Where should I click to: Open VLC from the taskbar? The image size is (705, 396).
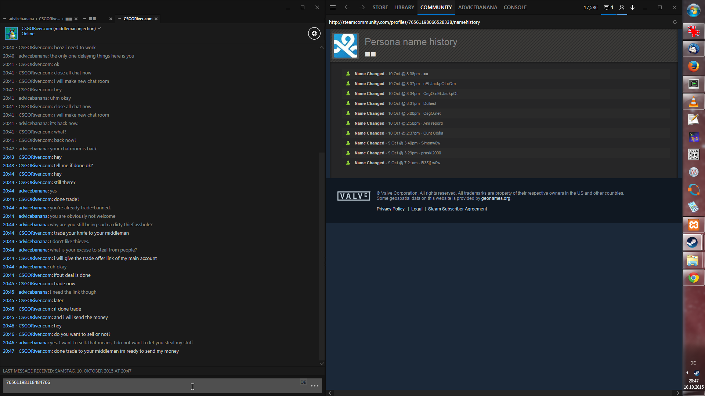[x=693, y=102]
